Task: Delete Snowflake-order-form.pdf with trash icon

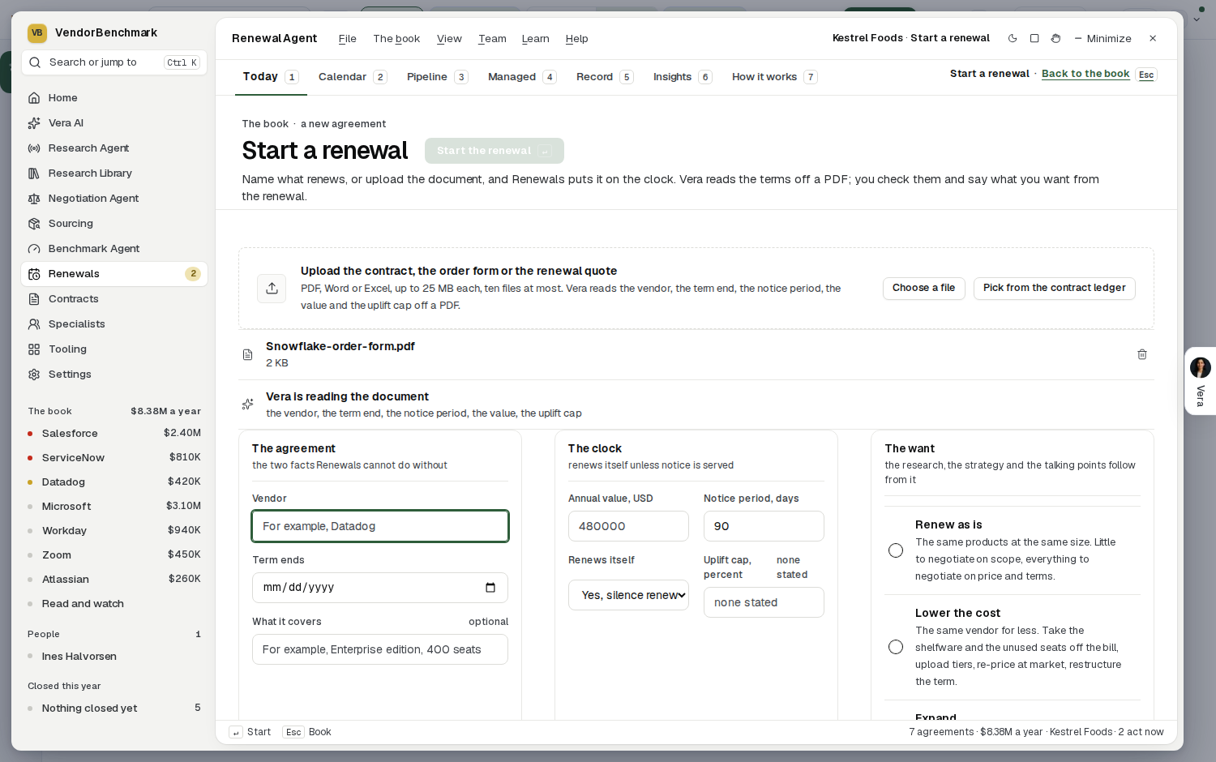Action: click(x=1142, y=354)
